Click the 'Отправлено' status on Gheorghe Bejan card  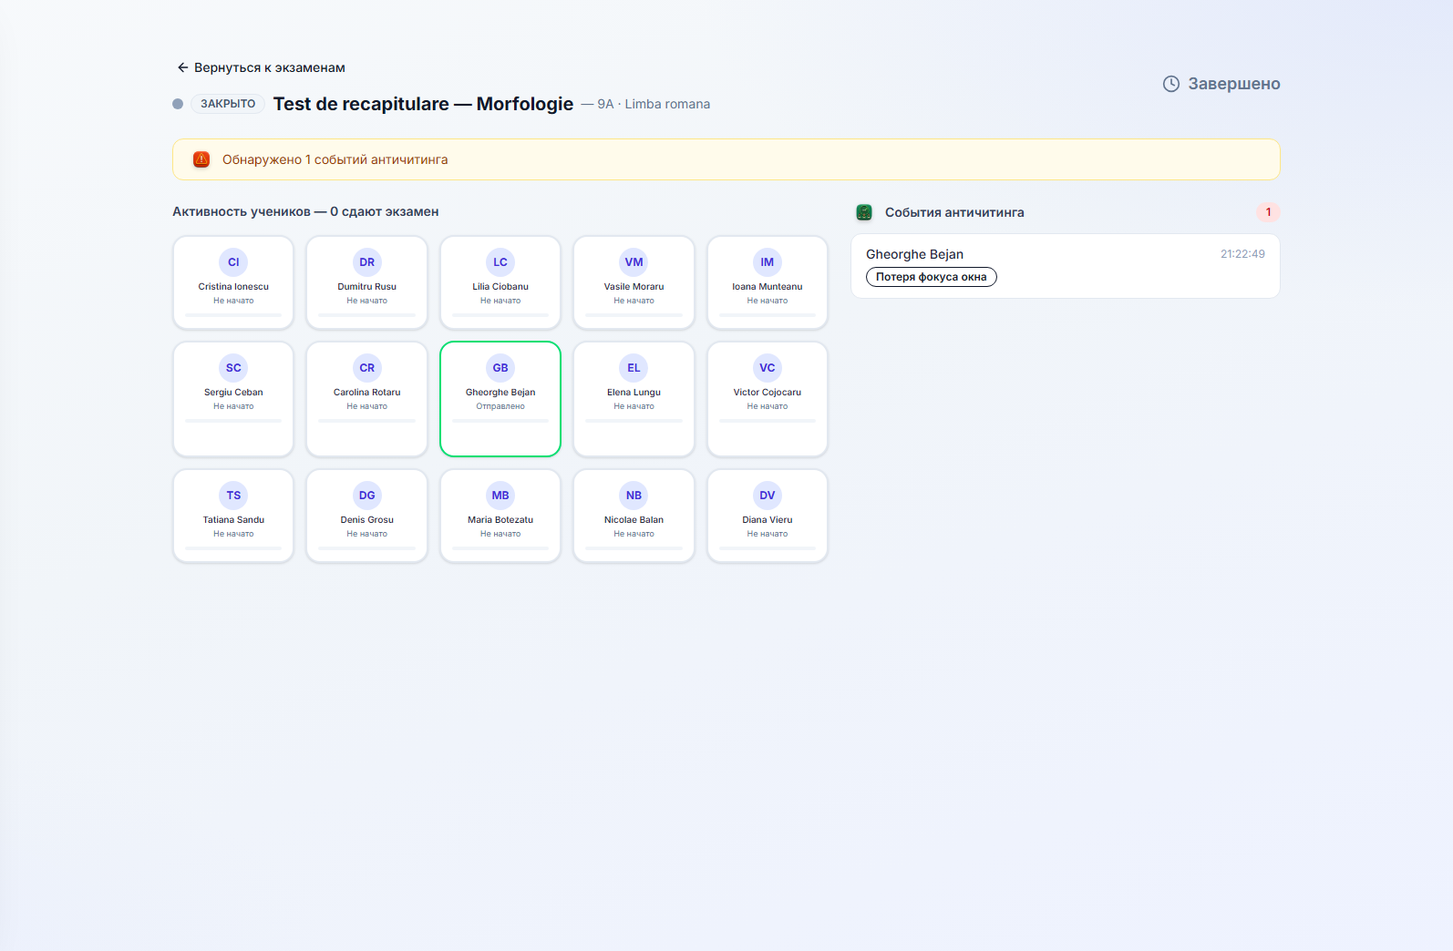(x=500, y=406)
